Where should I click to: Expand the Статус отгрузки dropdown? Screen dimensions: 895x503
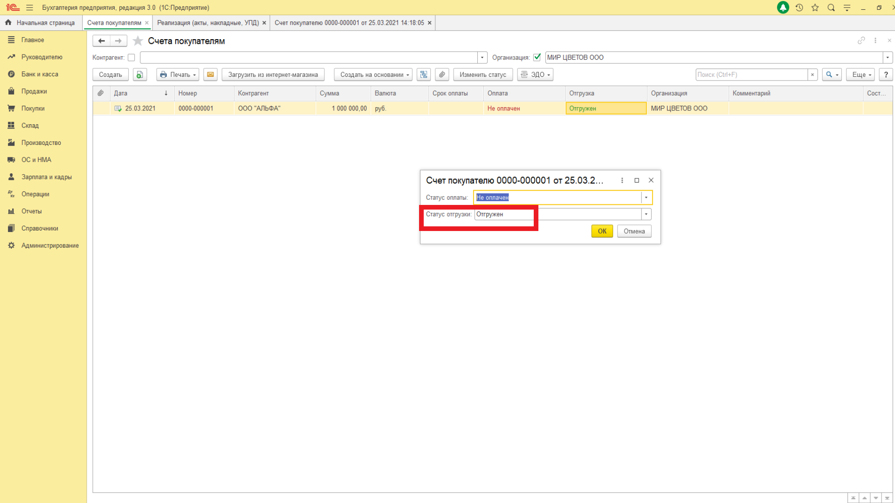[x=646, y=214]
